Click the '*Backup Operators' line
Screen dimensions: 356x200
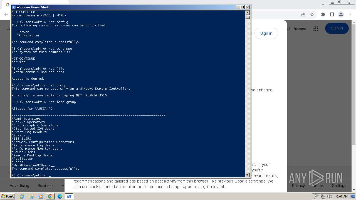(x=28, y=122)
